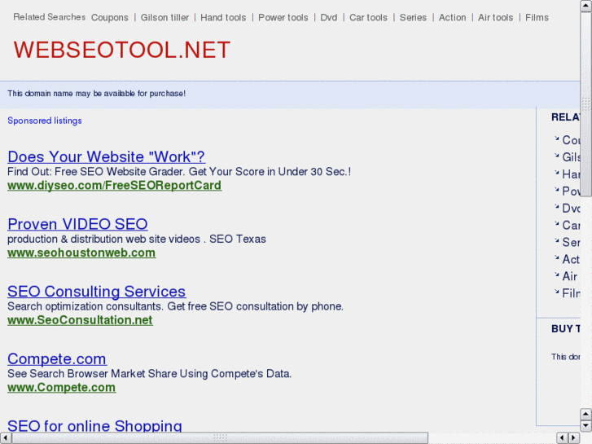Click sidebar link starting with Har
Image resolution: width=592 pixels, height=444 pixels.
coord(571,174)
